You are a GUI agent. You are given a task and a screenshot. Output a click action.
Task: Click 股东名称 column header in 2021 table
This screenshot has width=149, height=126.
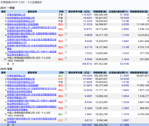(x=32, y=12)
